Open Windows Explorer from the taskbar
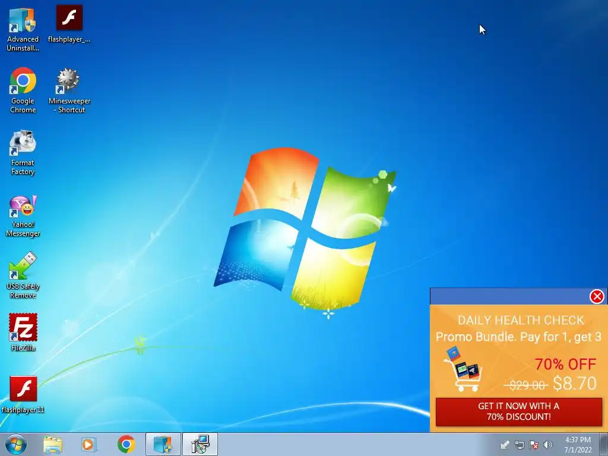Viewport: 608px width, 456px height. click(x=53, y=444)
